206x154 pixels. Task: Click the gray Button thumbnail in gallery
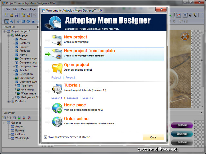tap(182, 142)
